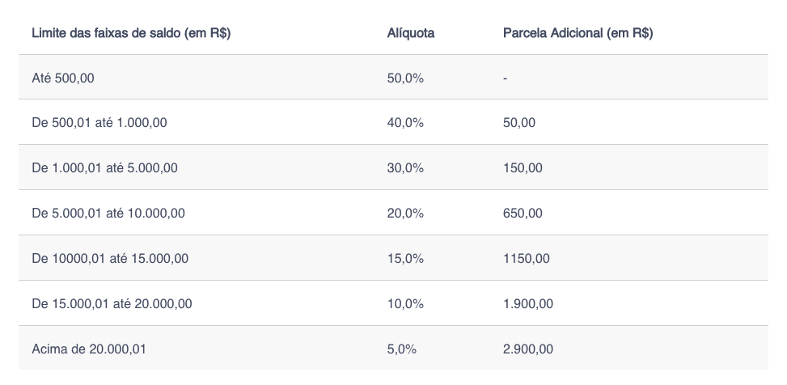
Task: Click the 'De 1.000,01 até 5.000,00' cell
Action: [x=104, y=168]
